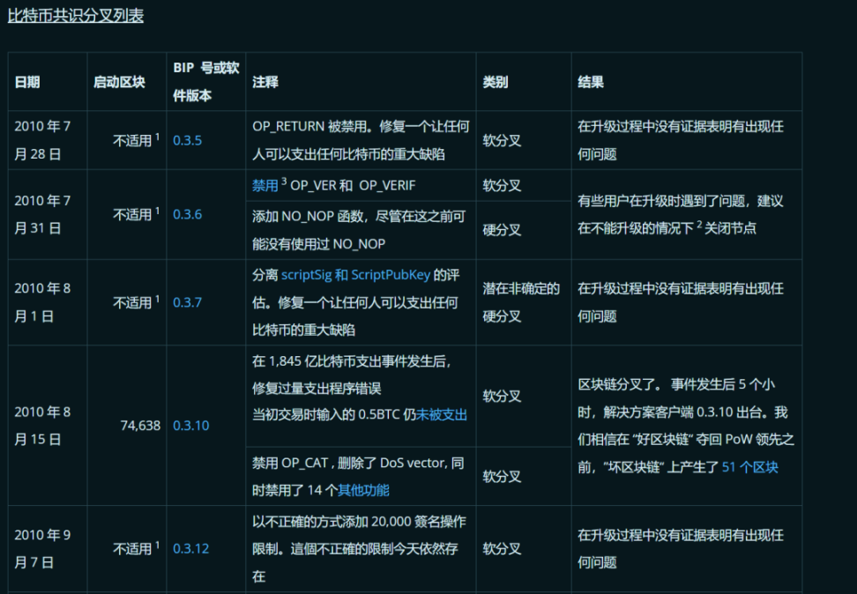Select the 有些用户在升级时遇到了问题 result text
The width and height of the screenshot is (857, 594).
(681, 214)
